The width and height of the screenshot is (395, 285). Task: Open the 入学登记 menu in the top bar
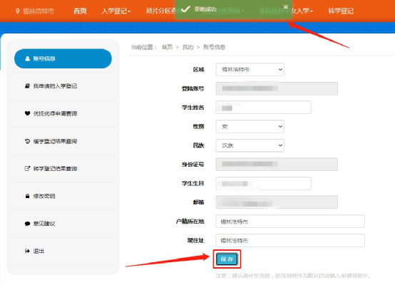(x=116, y=11)
